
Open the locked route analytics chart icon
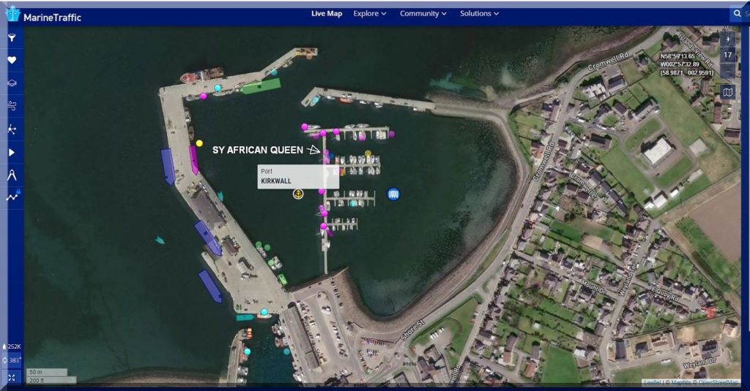coord(12,196)
